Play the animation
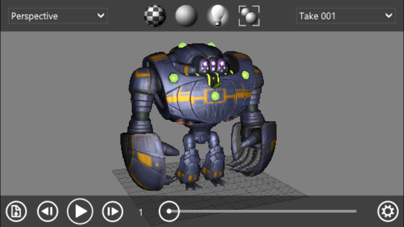The height and width of the screenshot is (227, 404). (x=80, y=211)
